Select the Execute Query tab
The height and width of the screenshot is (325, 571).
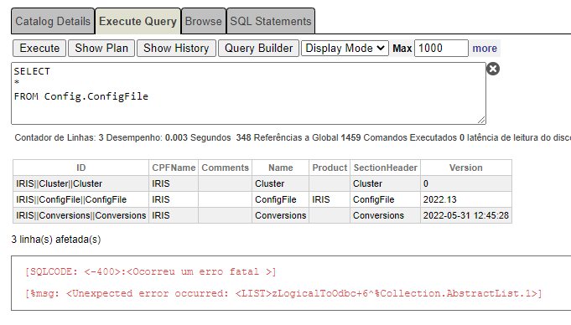tap(138, 21)
